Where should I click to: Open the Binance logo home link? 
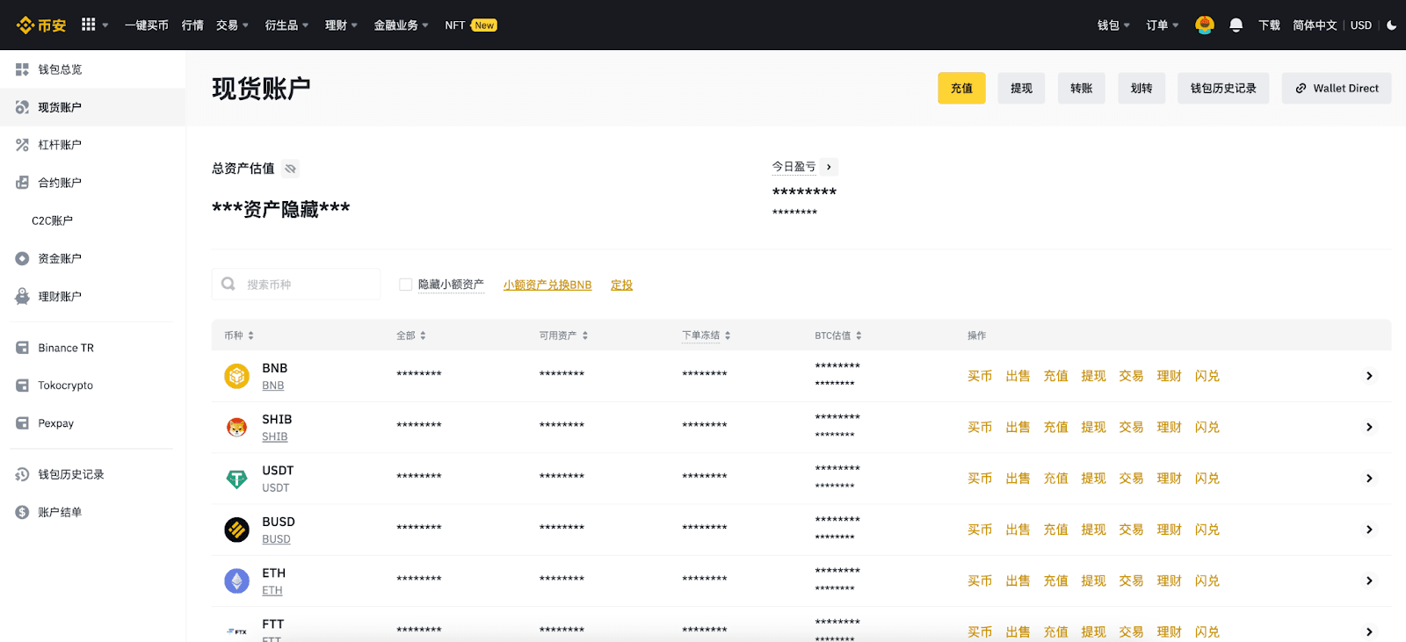click(41, 25)
